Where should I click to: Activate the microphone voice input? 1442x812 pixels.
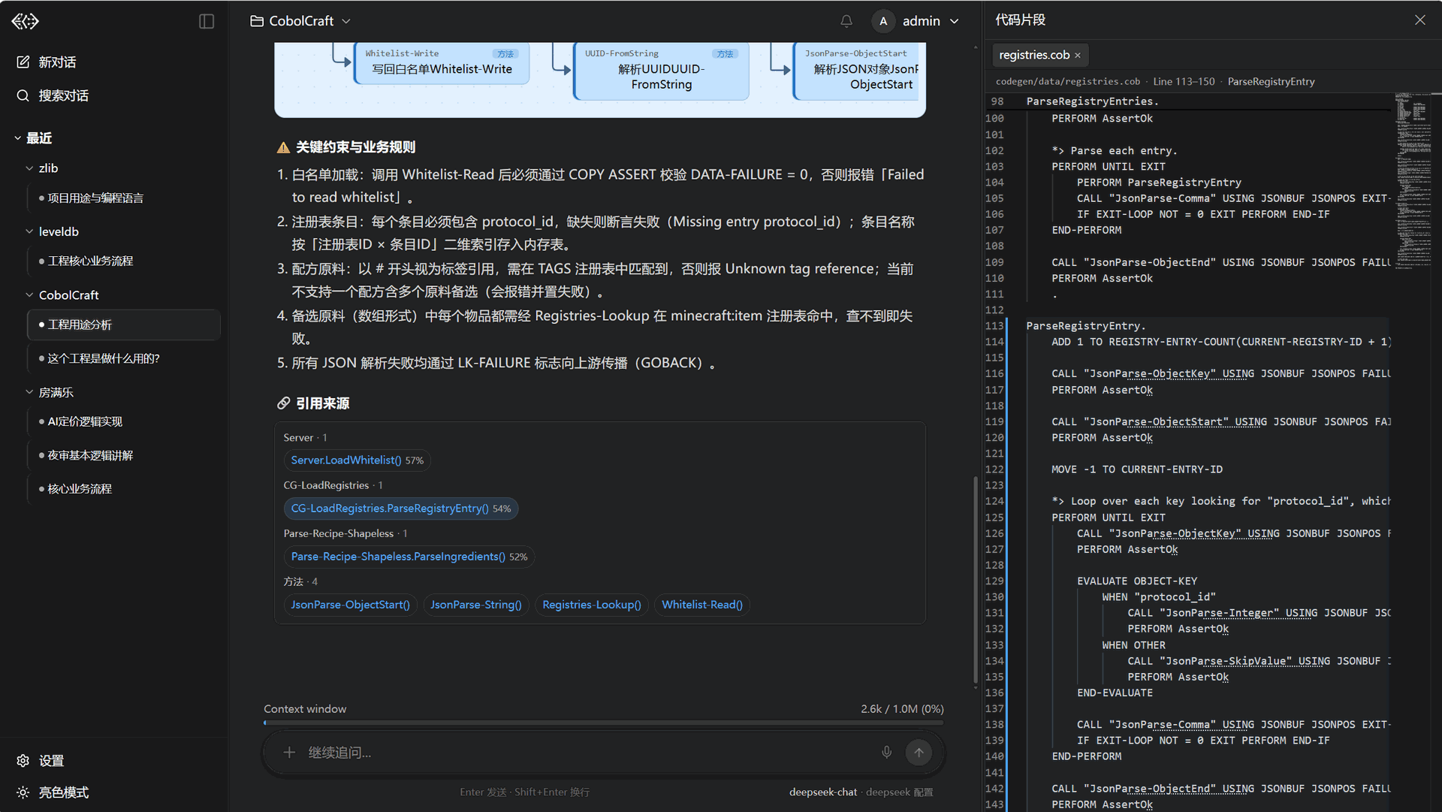click(887, 752)
